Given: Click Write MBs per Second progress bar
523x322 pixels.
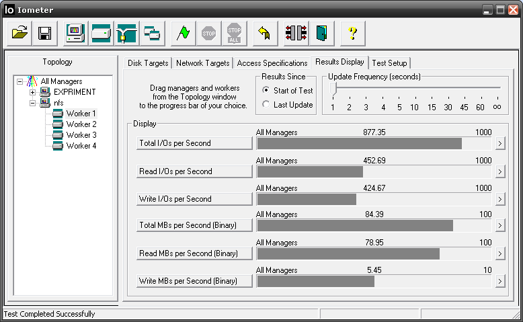Looking at the screenshot, I should (374, 281).
